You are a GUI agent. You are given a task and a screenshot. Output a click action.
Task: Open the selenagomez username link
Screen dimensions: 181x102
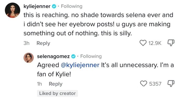pyautogui.click(x=53, y=56)
